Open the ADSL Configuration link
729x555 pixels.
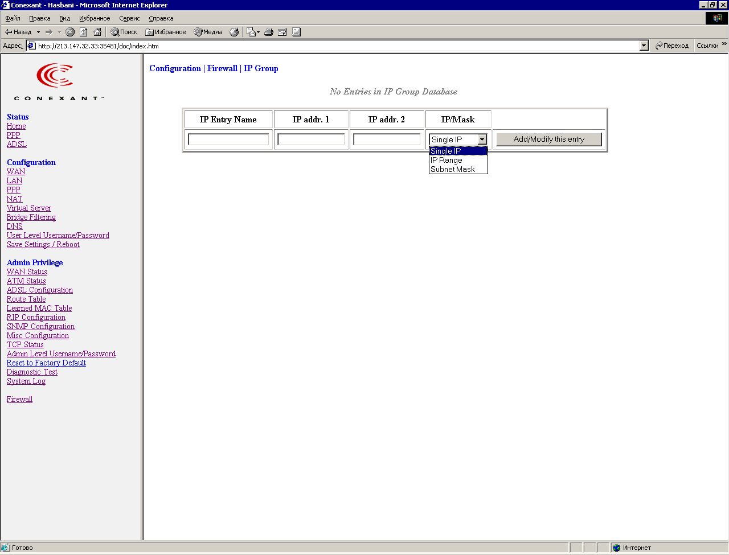click(x=40, y=290)
